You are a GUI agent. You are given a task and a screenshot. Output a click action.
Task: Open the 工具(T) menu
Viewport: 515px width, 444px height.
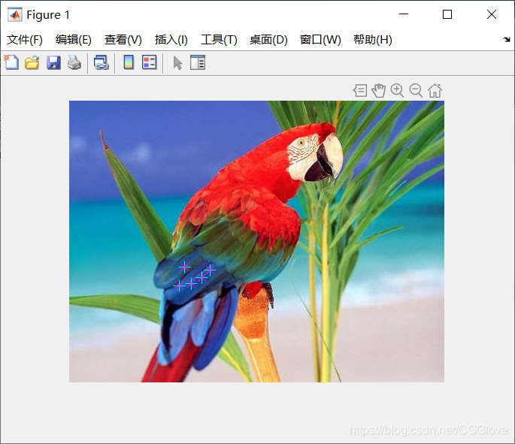point(219,40)
